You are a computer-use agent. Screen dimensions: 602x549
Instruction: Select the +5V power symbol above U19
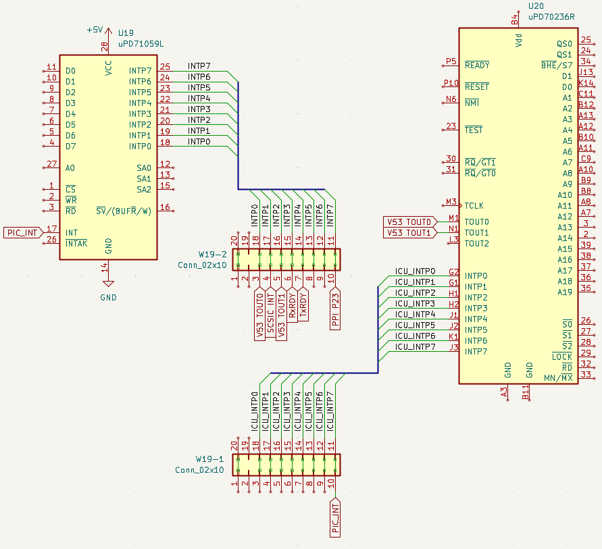pos(95,30)
